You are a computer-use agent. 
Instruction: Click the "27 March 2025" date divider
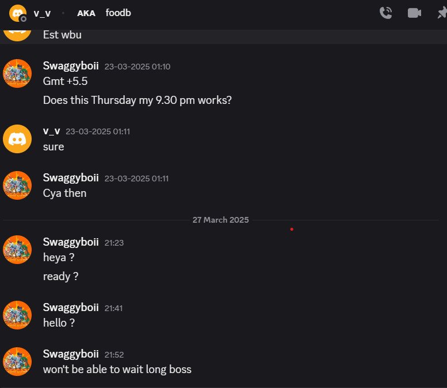pyautogui.click(x=220, y=220)
